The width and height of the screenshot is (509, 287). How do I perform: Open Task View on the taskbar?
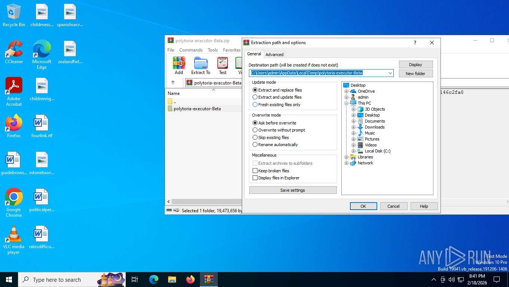click(x=135, y=280)
